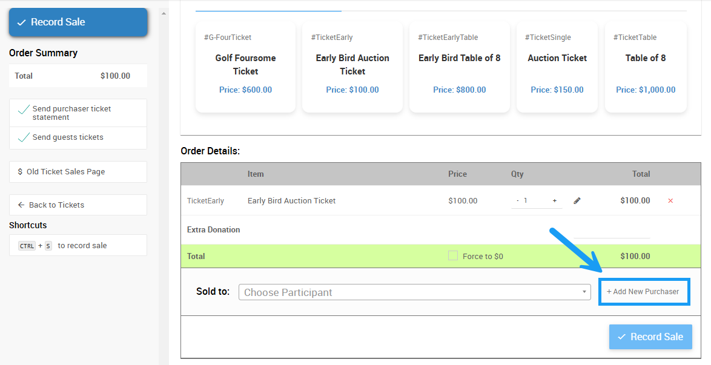Click the bottom-right Record Sale button

point(650,337)
